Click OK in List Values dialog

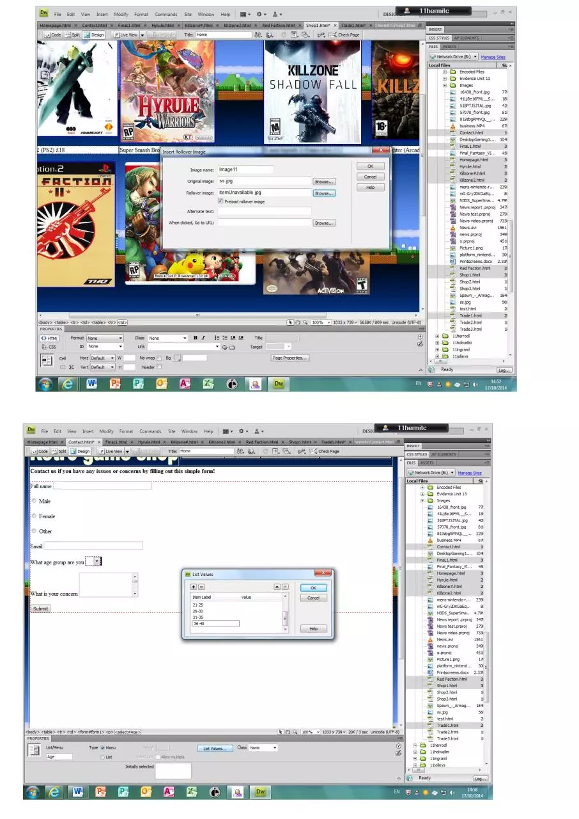point(313,587)
